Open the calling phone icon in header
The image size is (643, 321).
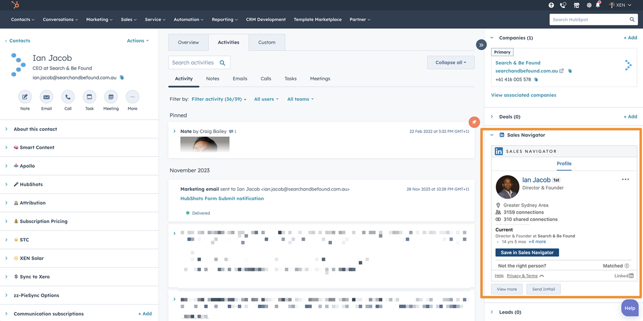563,5
